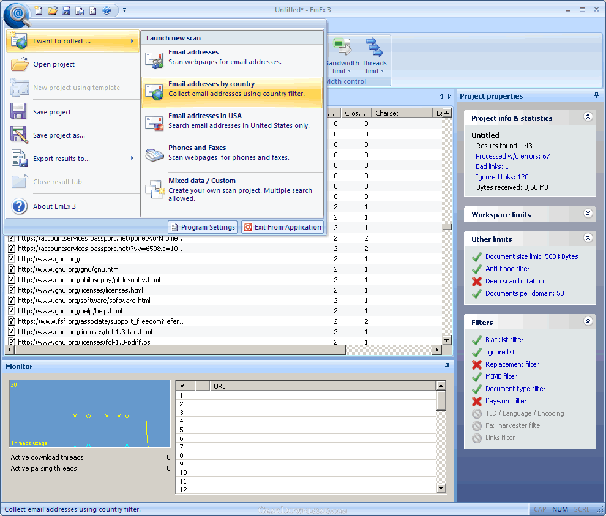Choose Open project from the menu

tap(73, 64)
